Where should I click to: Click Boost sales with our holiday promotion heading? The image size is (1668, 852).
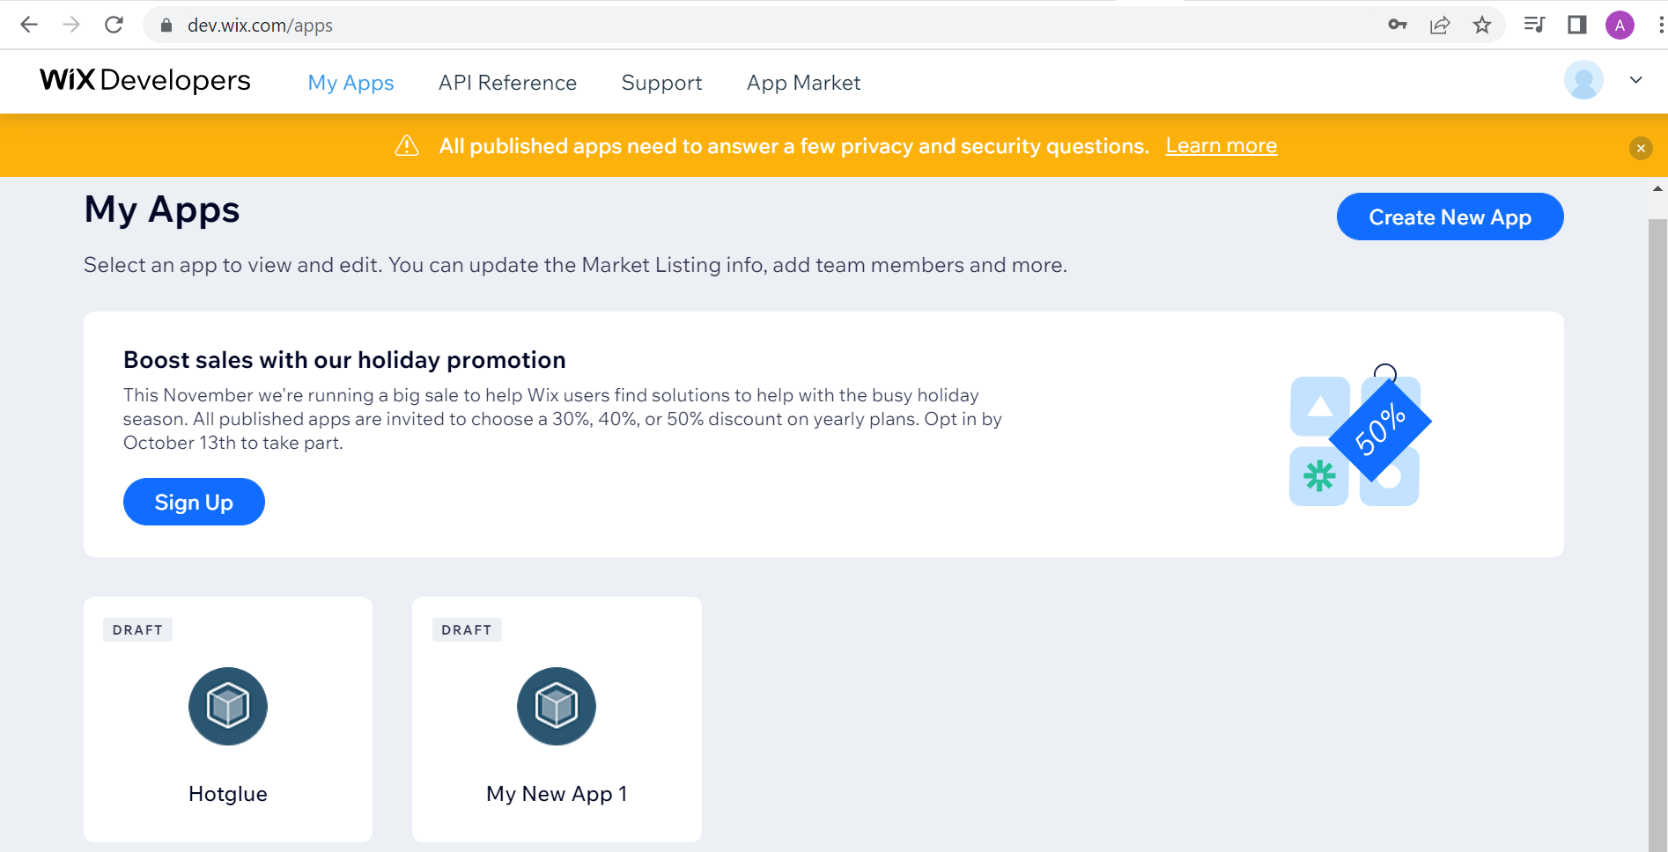(344, 360)
